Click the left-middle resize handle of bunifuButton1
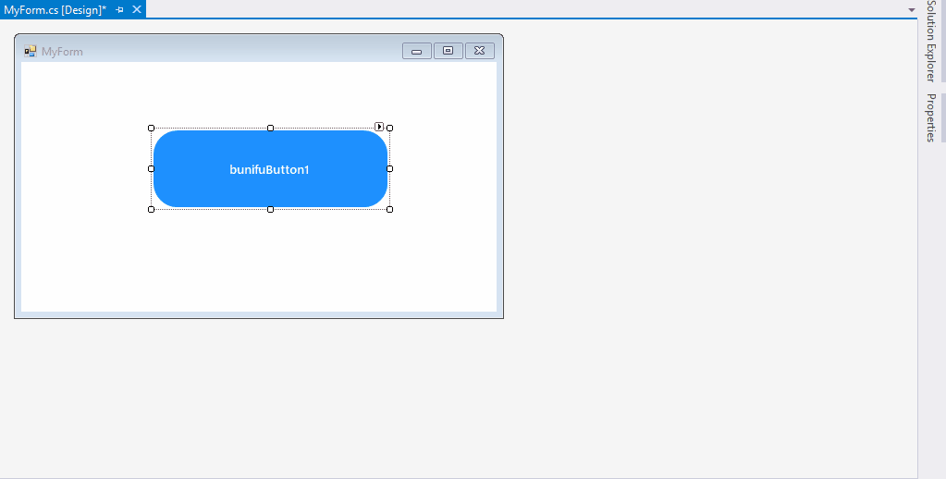Image resolution: width=946 pixels, height=479 pixels. click(152, 169)
